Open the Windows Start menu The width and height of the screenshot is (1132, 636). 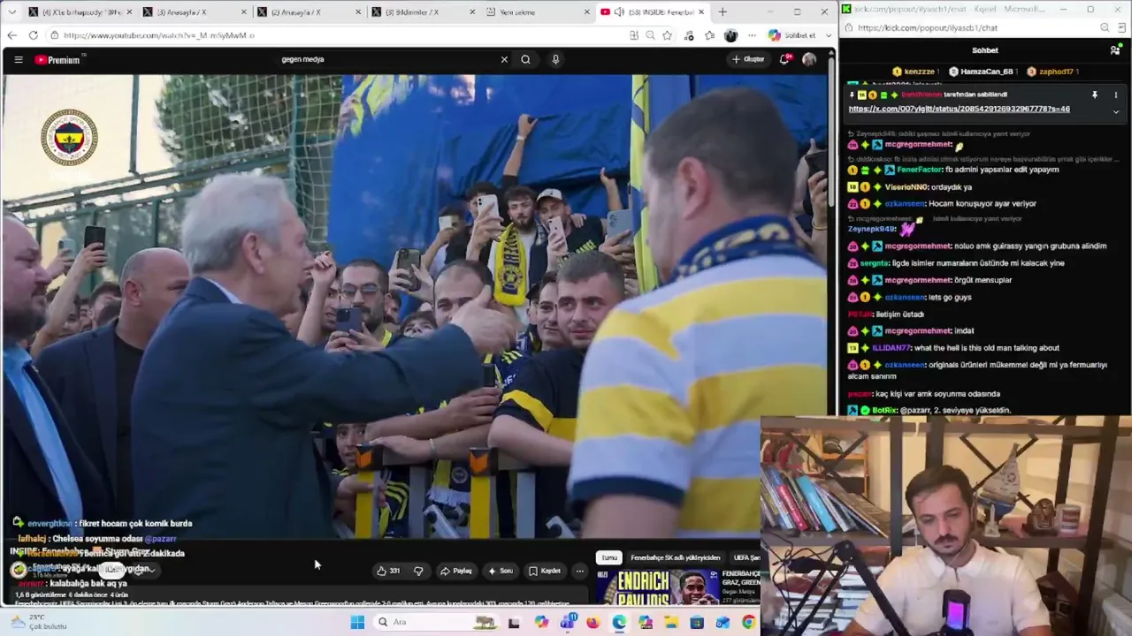pyautogui.click(x=357, y=623)
